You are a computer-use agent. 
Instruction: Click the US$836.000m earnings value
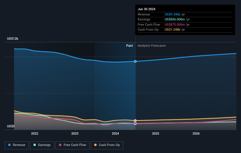pyautogui.click(x=175, y=19)
